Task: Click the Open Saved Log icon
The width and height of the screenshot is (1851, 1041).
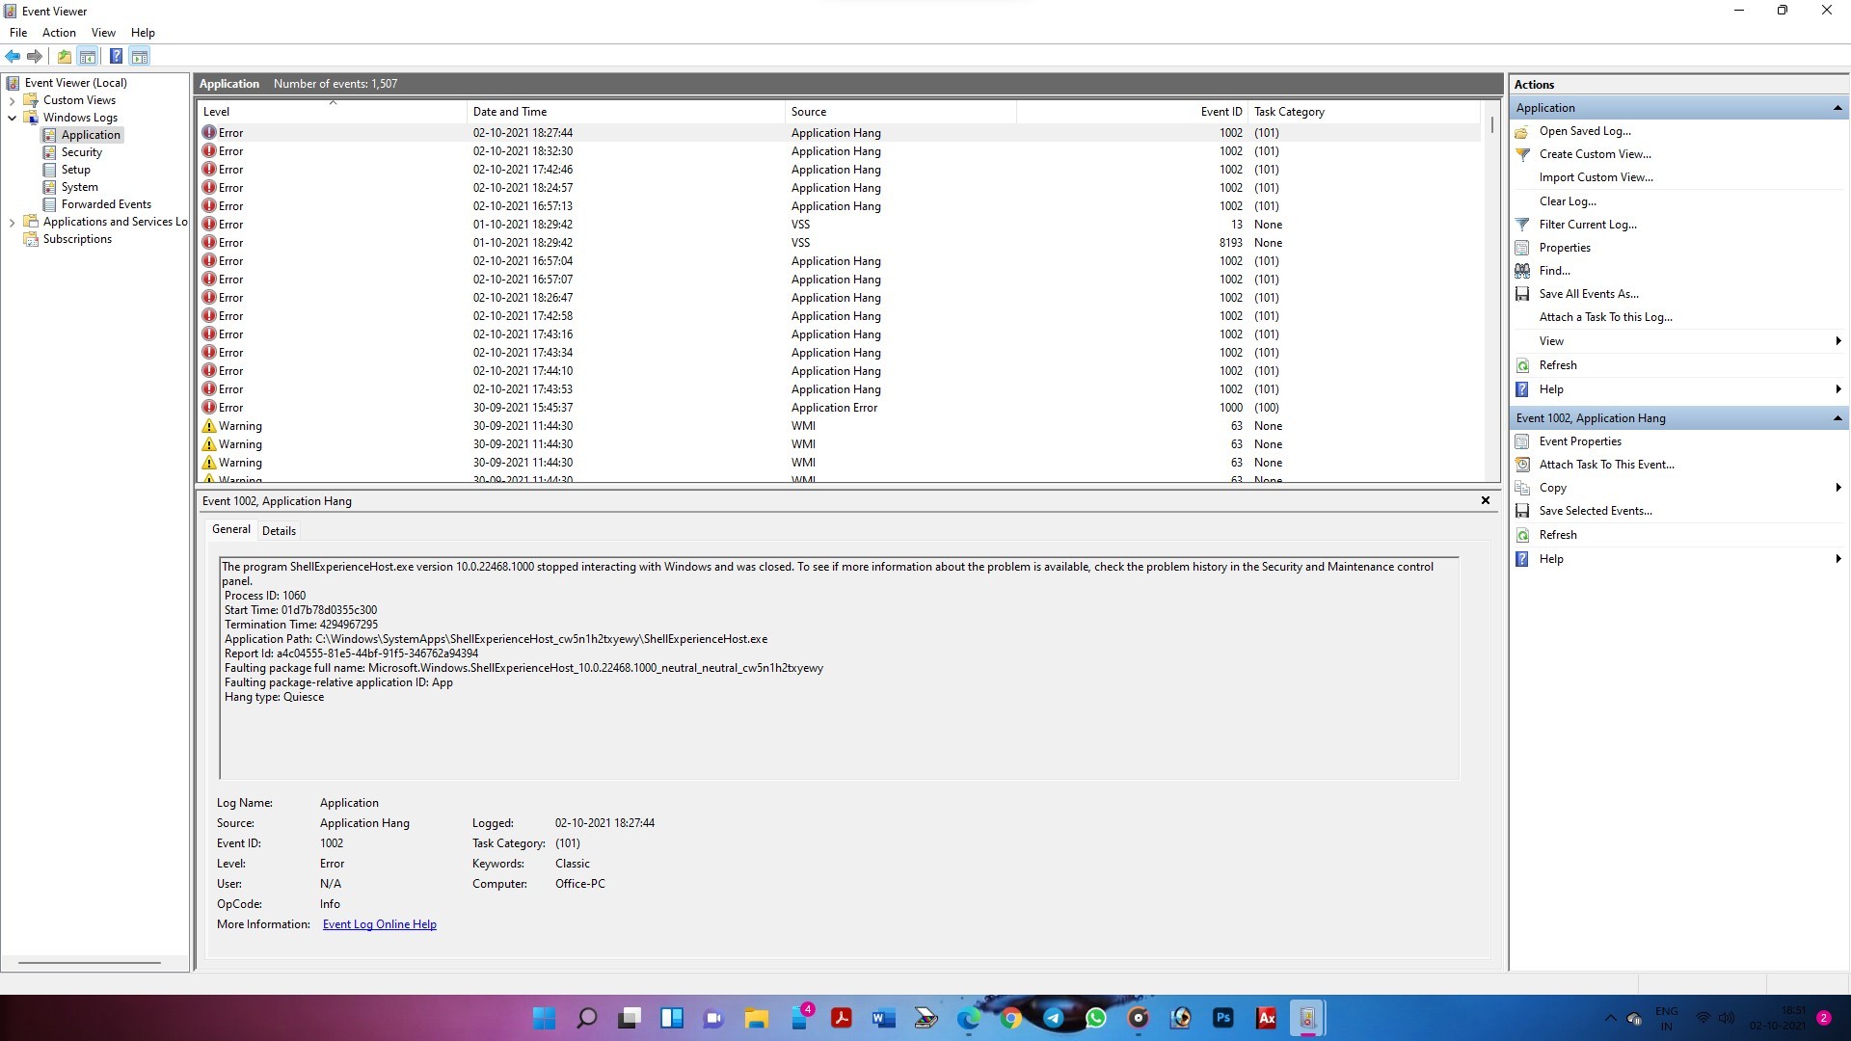Action: tap(1523, 131)
